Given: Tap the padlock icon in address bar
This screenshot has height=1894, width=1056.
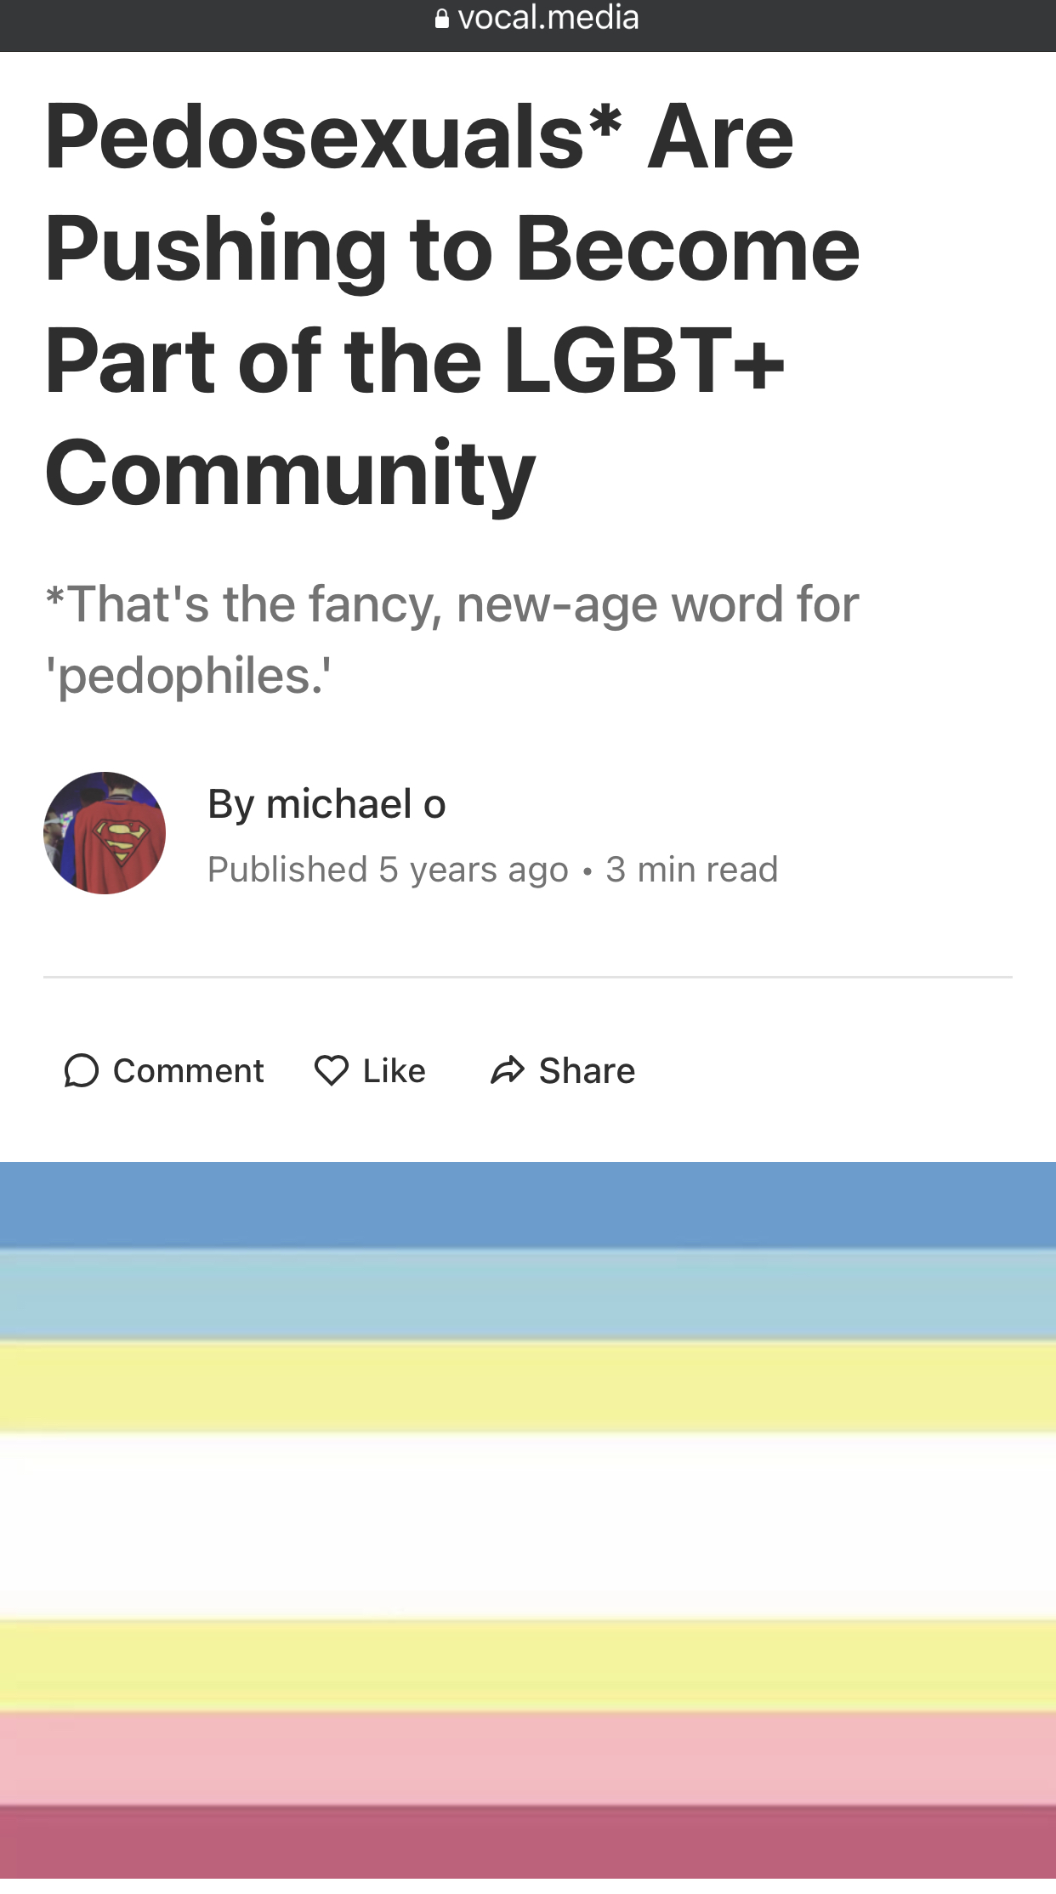Looking at the screenshot, I should (x=441, y=19).
